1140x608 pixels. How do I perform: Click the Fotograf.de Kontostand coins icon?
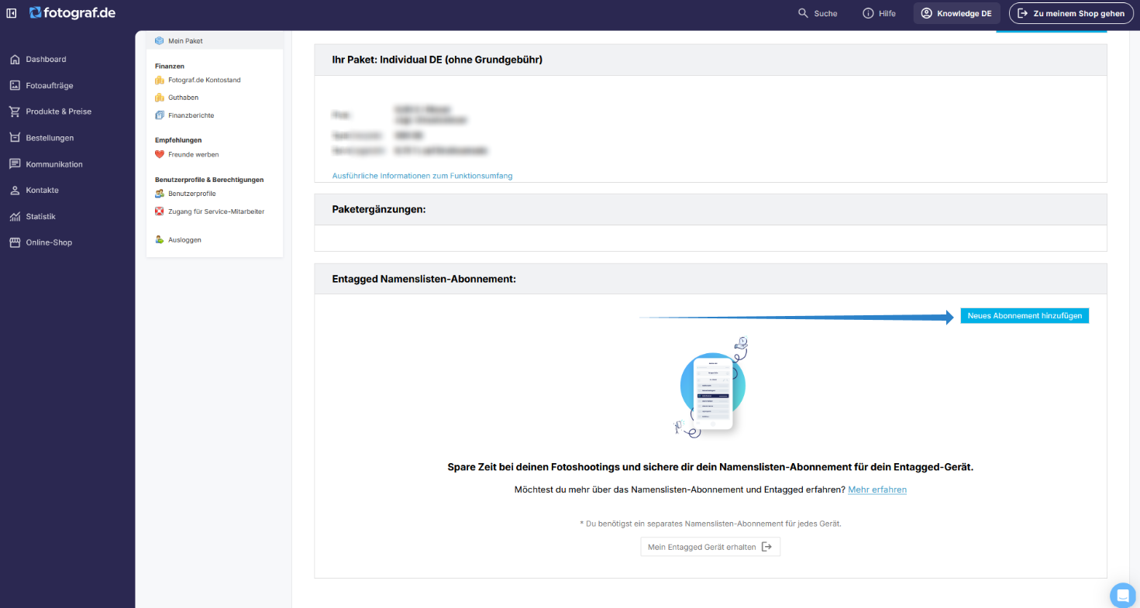pyautogui.click(x=160, y=80)
